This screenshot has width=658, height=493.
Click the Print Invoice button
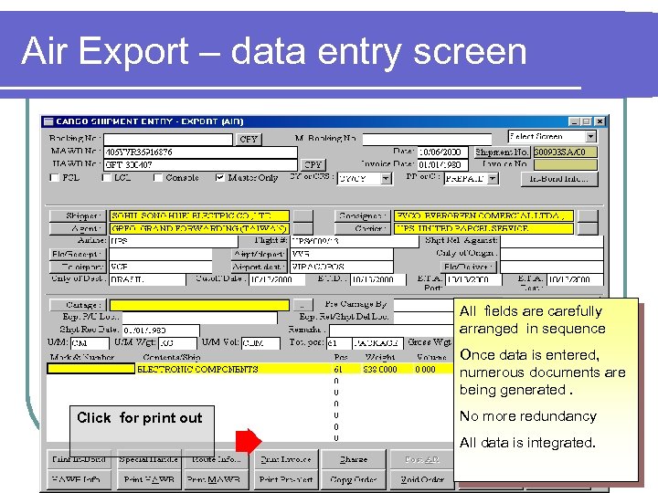(286, 459)
